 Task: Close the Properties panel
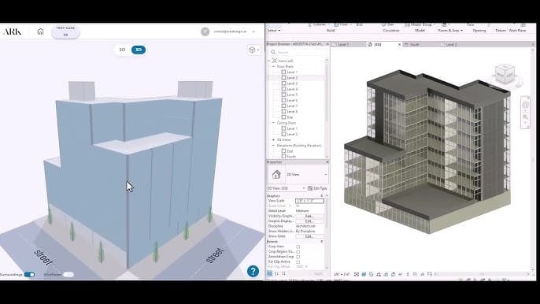pos(327,162)
